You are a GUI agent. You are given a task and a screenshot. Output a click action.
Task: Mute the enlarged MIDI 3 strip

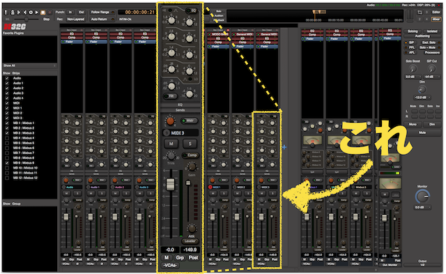tap(171, 144)
